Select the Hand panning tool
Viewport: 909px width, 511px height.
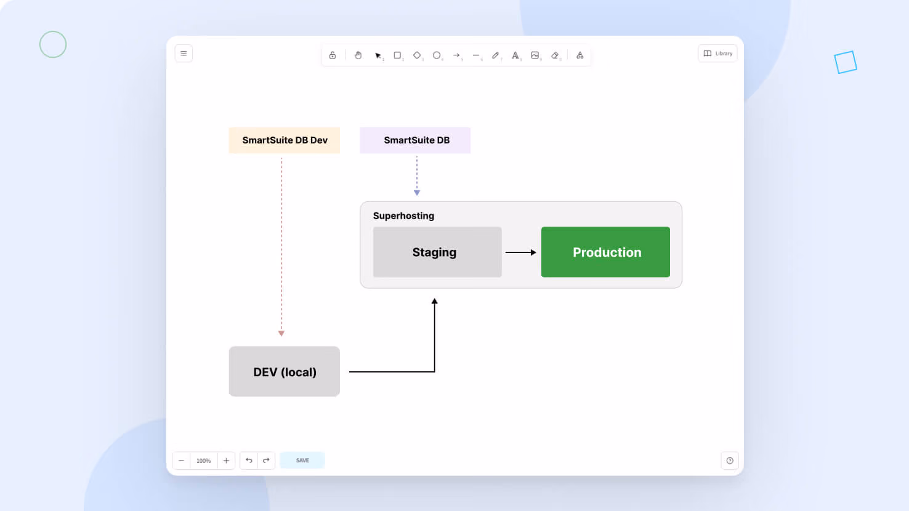[358, 55]
